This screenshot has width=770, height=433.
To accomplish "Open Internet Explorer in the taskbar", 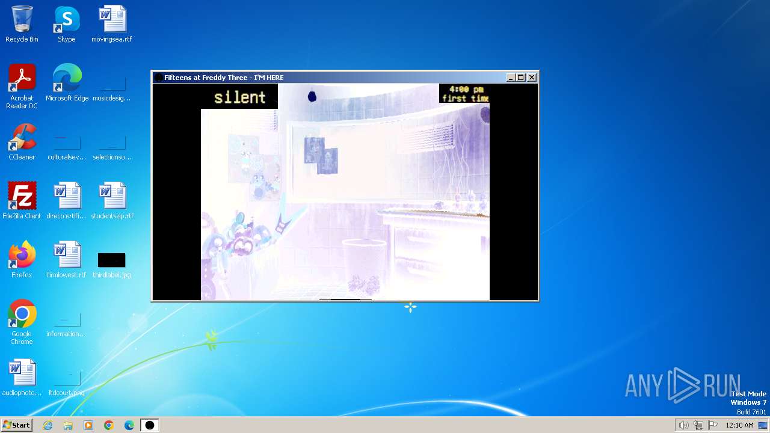I will (48, 425).
